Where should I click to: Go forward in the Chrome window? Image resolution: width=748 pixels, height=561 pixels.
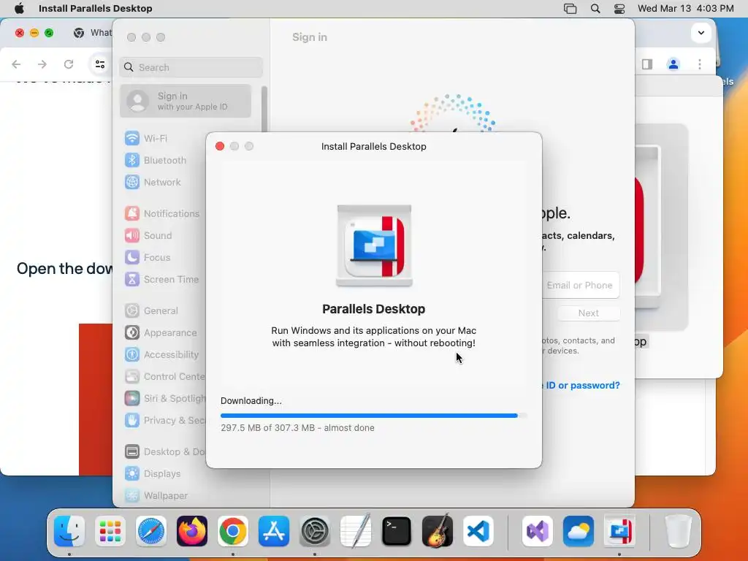42,64
